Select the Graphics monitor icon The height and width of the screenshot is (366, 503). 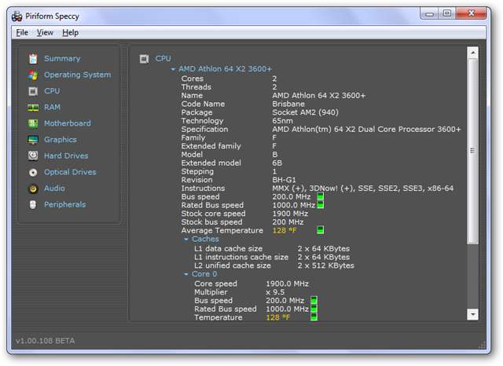point(33,140)
